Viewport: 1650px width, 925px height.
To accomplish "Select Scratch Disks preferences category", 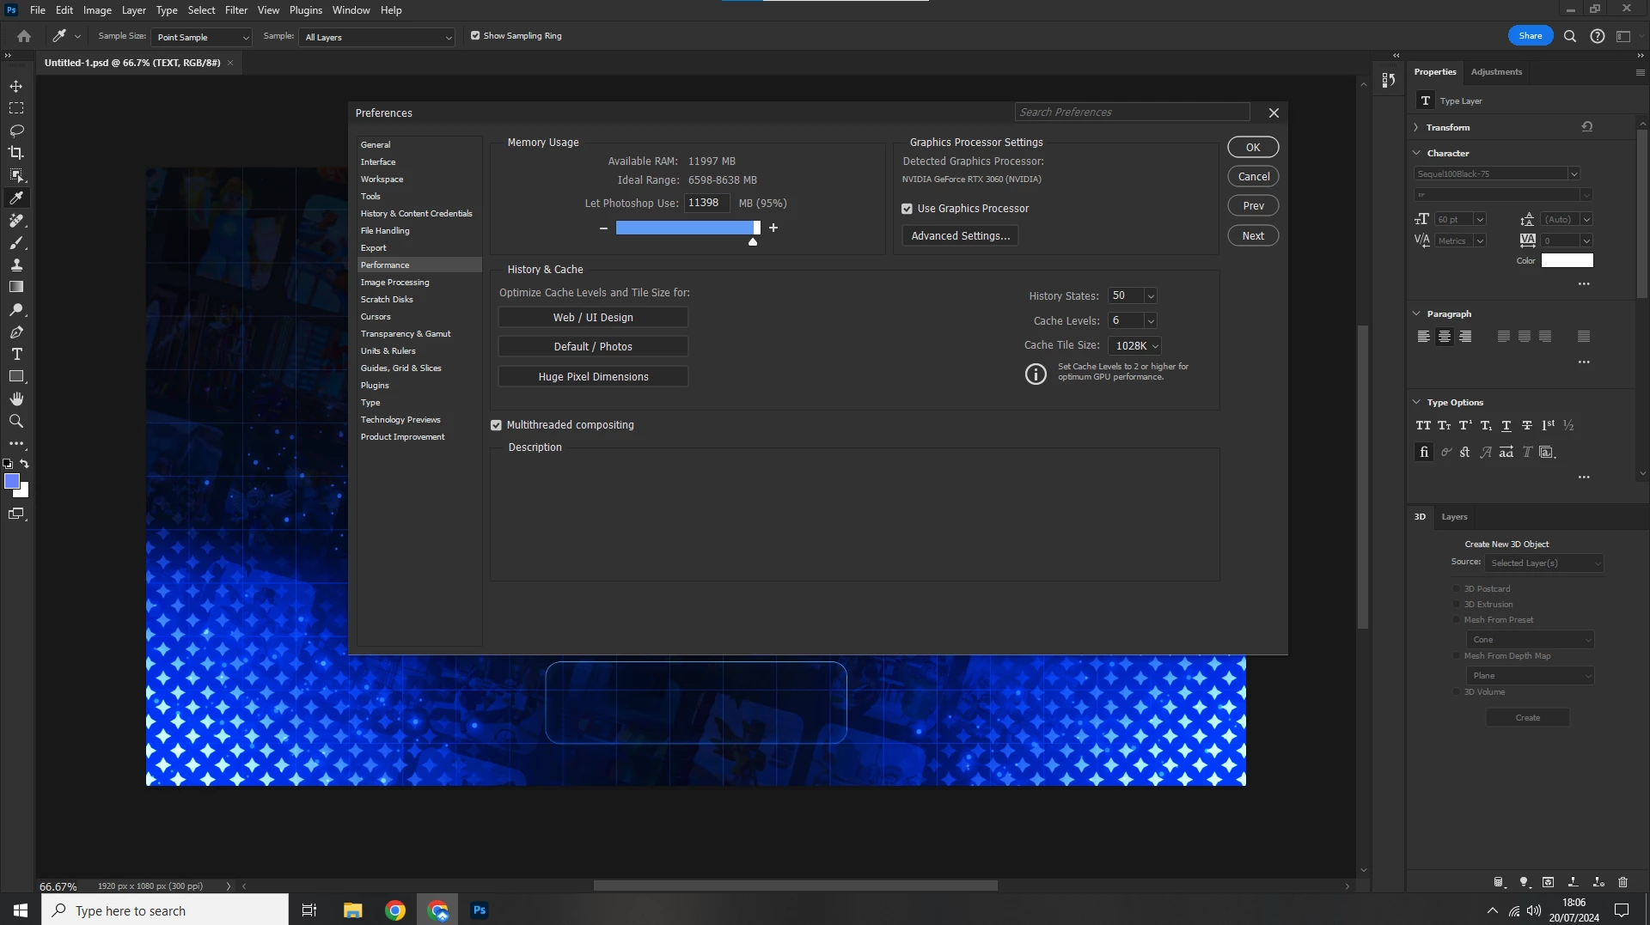I will pyautogui.click(x=387, y=300).
